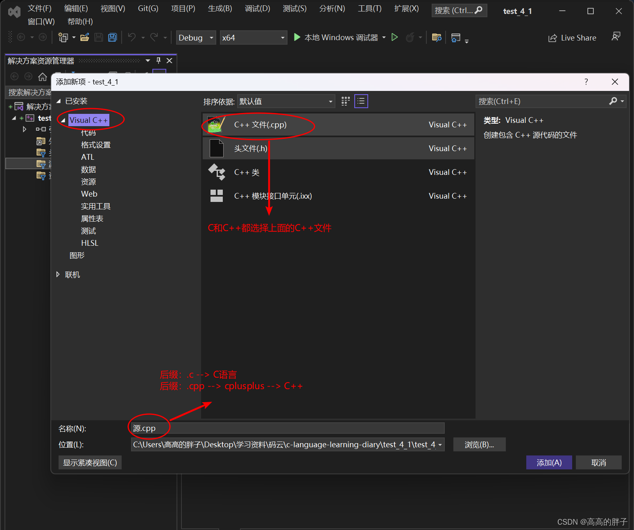This screenshot has width=634, height=530.
Task: Click the new project toolbar icon
Action: pyautogui.click(x=63, y=37)
